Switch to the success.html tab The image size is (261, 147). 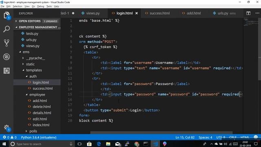(x=157, y=13)
